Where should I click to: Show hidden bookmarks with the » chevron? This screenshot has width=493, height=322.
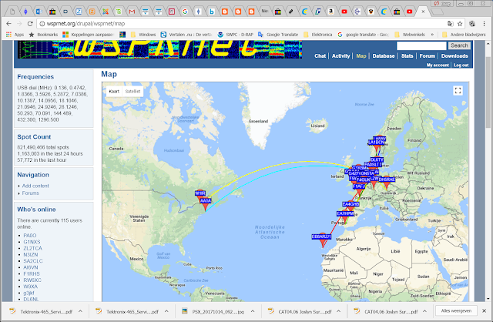[x=432, y=34]
